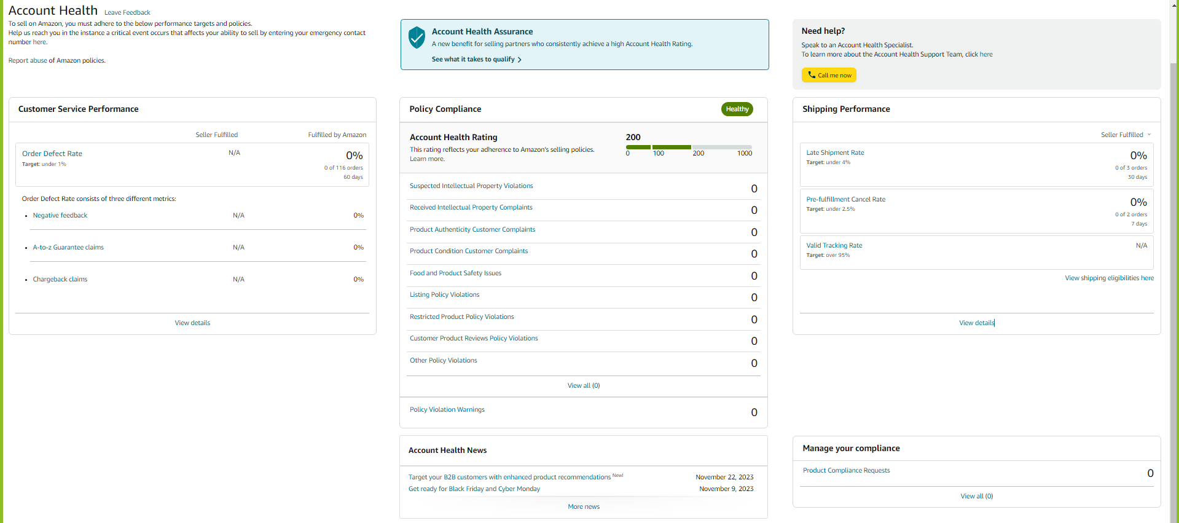Click the '0 of 116 orders' text
This screenshot has width=1179, height=523.
point(343,168)
